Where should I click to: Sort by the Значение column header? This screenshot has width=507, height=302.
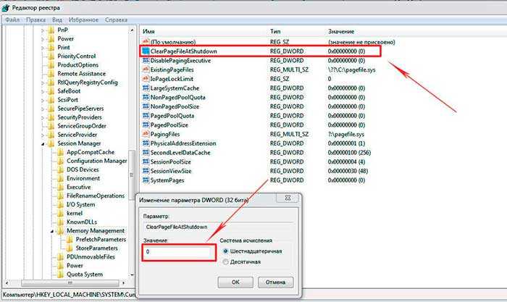341,31
